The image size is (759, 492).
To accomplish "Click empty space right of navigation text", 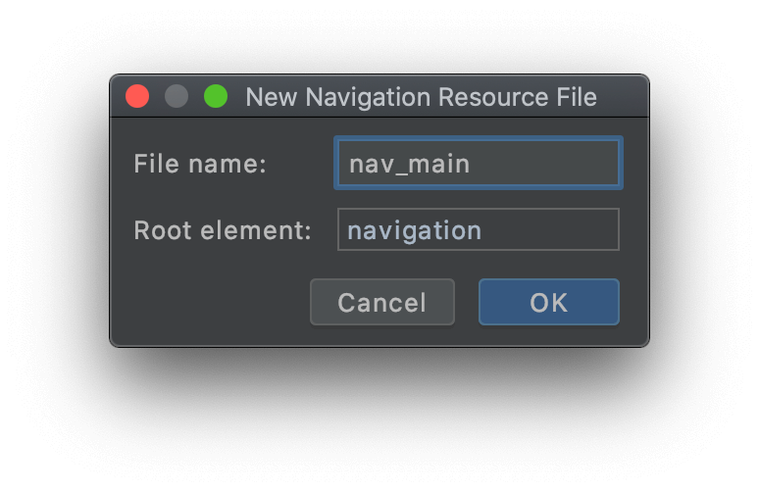I will coord(549,229).
